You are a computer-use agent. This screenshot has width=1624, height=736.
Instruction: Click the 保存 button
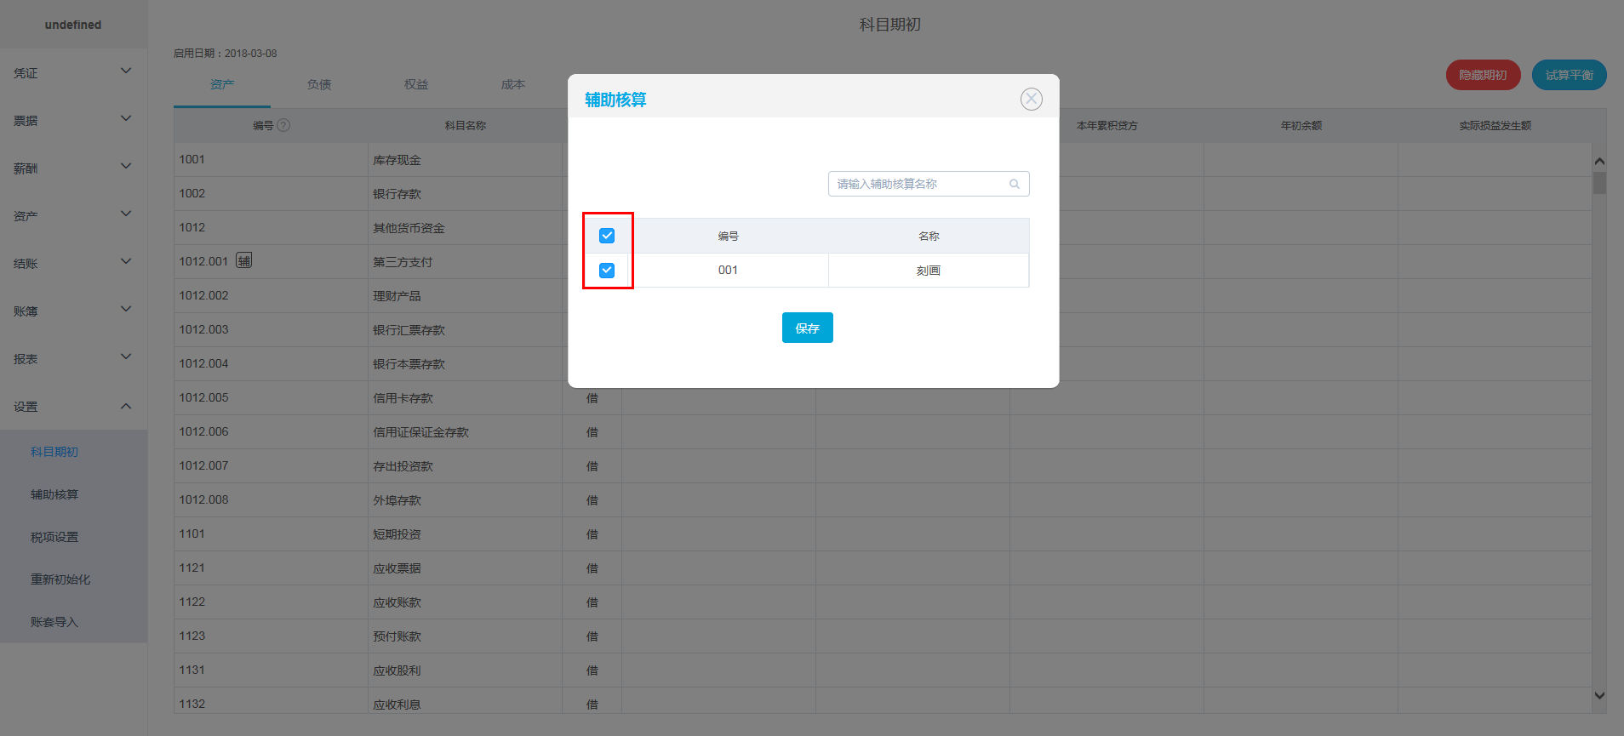(x=807, y=328)
